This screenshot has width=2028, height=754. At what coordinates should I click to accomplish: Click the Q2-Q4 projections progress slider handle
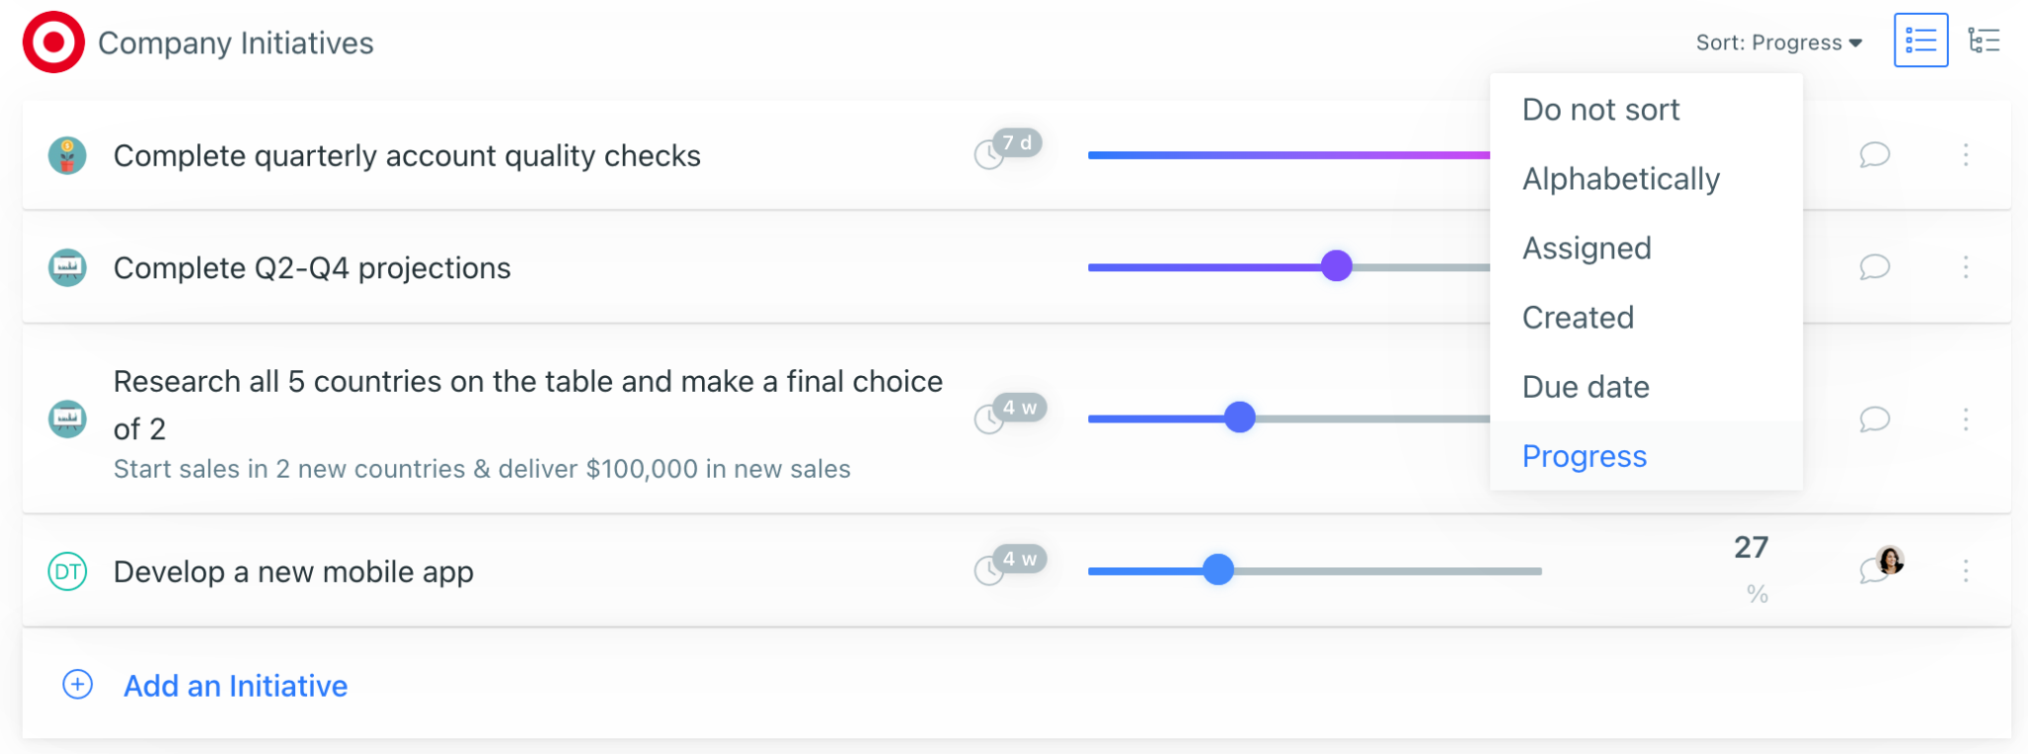point(1337,266)
